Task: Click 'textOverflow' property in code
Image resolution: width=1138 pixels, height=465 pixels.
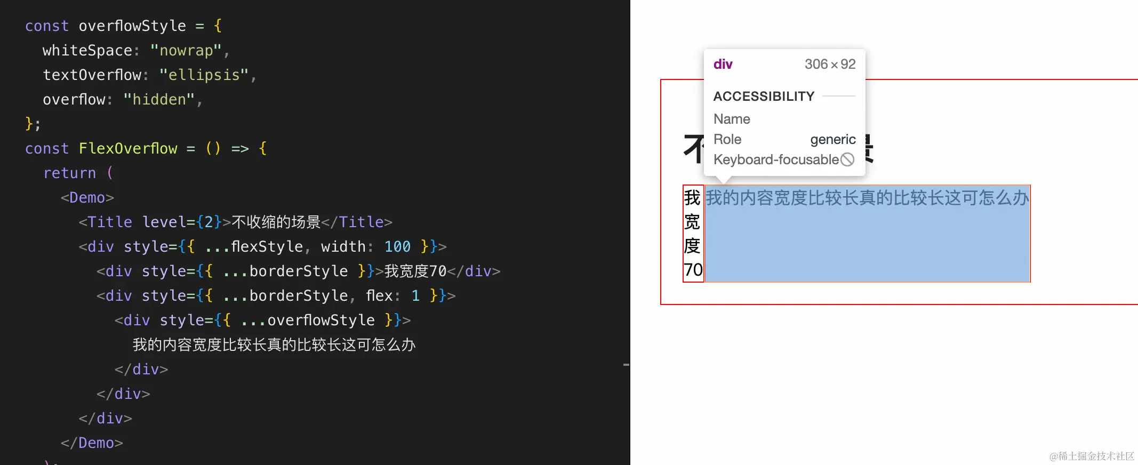Action: [x=92, y=75]
